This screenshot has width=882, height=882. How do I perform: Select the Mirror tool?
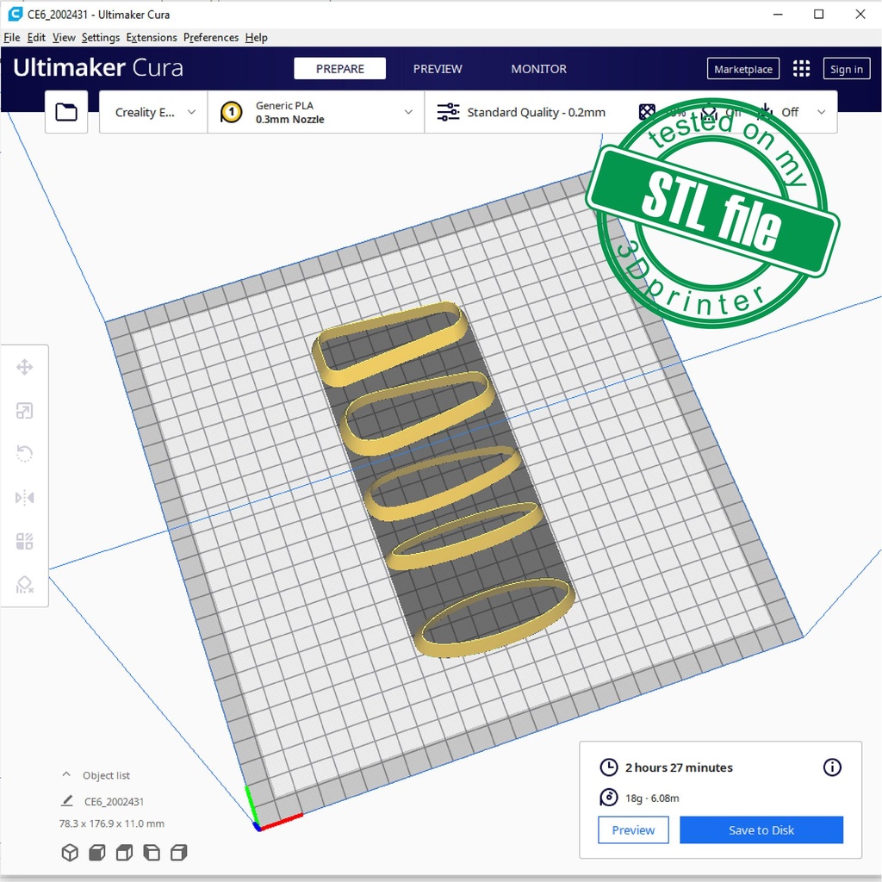pyautogui.click(x=24, y=498)
